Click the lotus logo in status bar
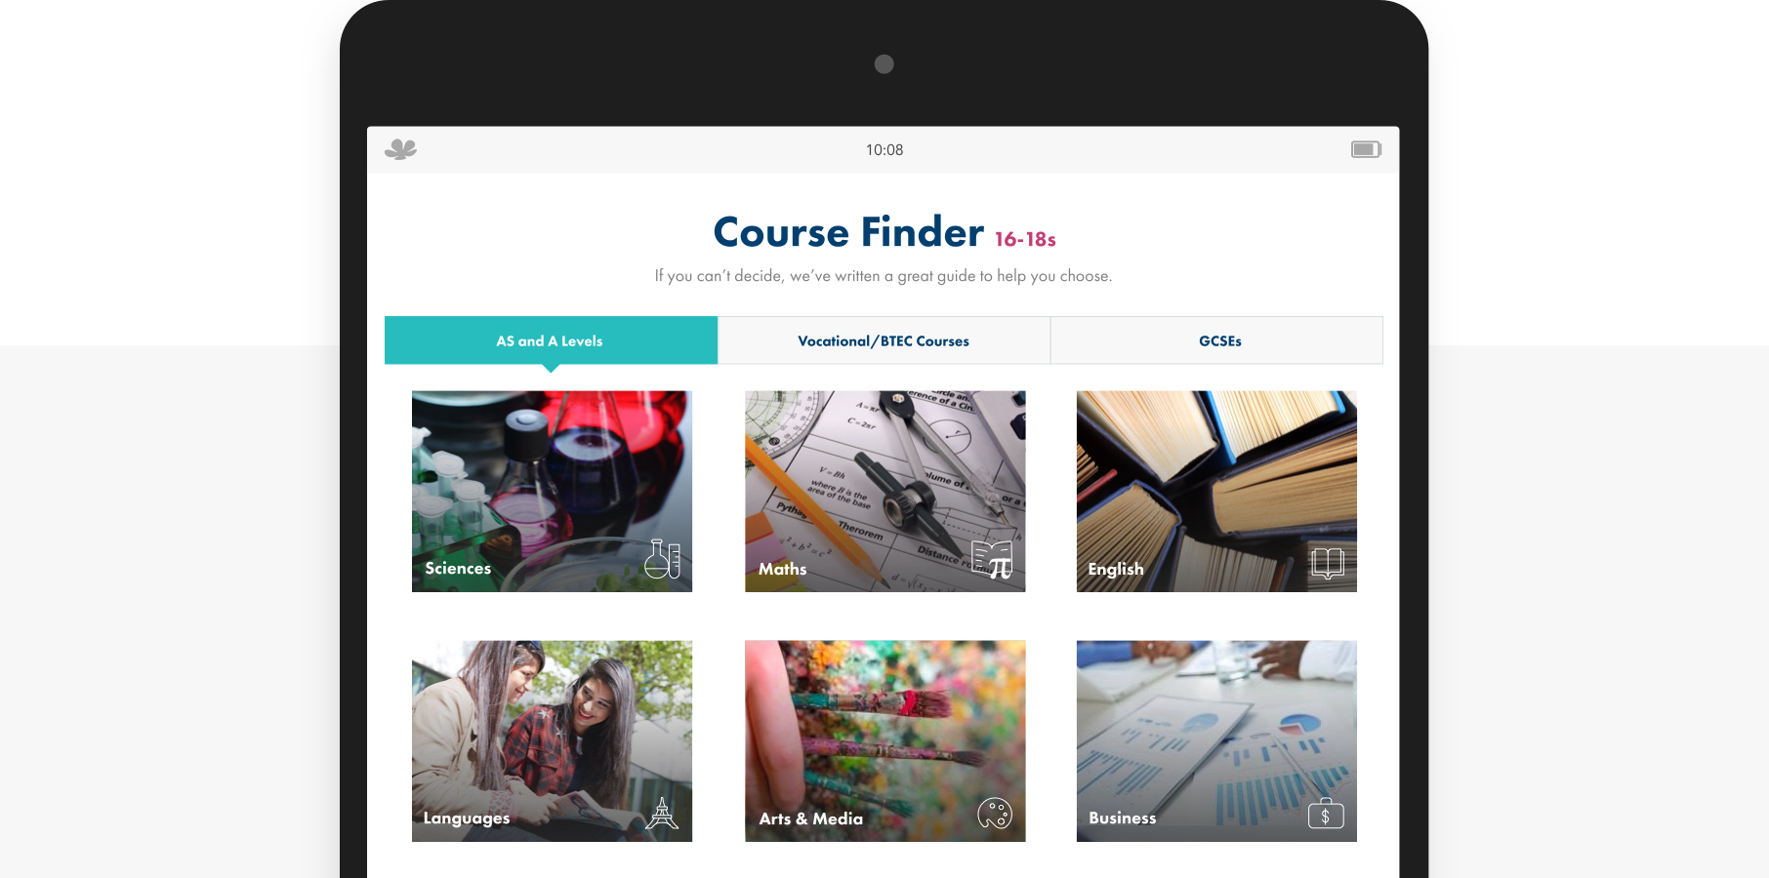This screenshot has width=1769, height=878. (400, 149)
